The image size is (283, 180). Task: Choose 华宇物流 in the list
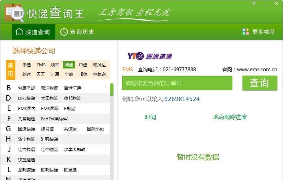click(x=27, y=139)
